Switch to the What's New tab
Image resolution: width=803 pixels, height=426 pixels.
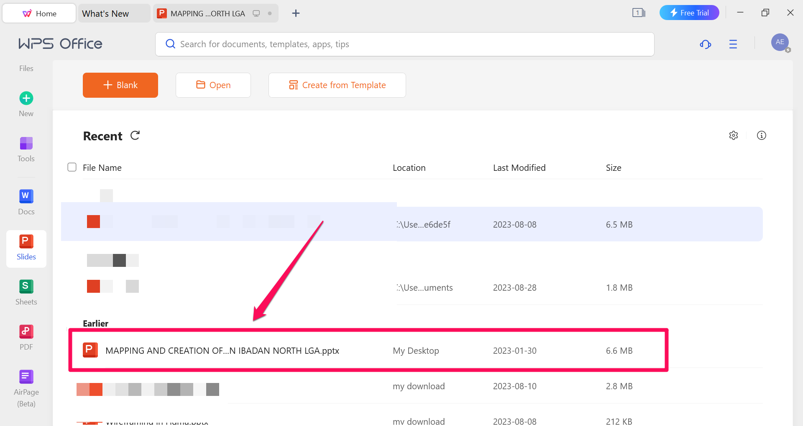(105, 13)
